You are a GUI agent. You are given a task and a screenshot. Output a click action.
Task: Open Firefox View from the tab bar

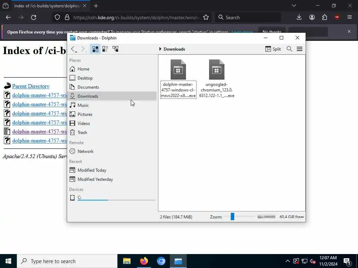pyautogui.click(x=6, y=6)
